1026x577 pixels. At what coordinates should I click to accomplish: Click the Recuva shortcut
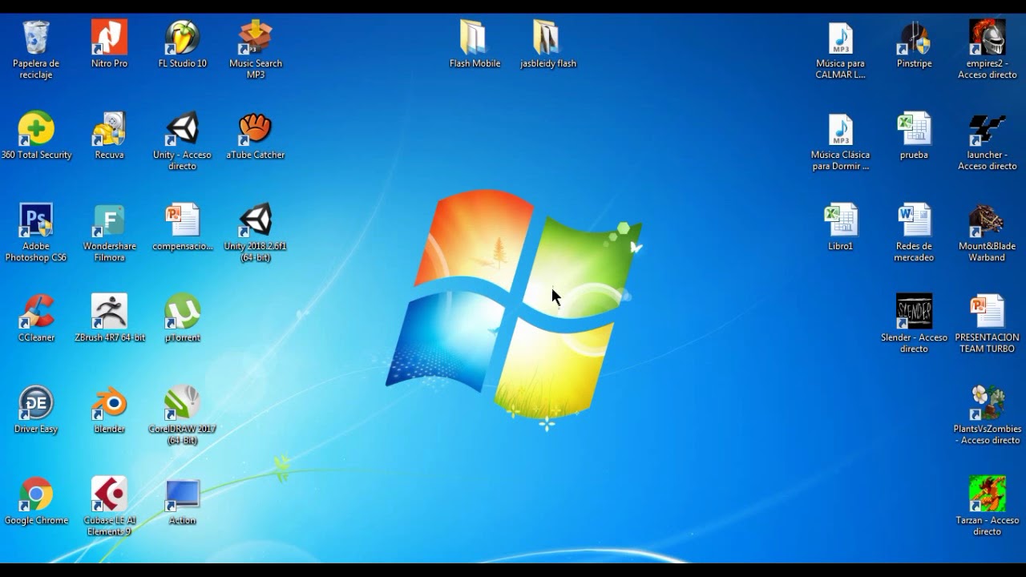pyautogui.click(x=109, y=129)
